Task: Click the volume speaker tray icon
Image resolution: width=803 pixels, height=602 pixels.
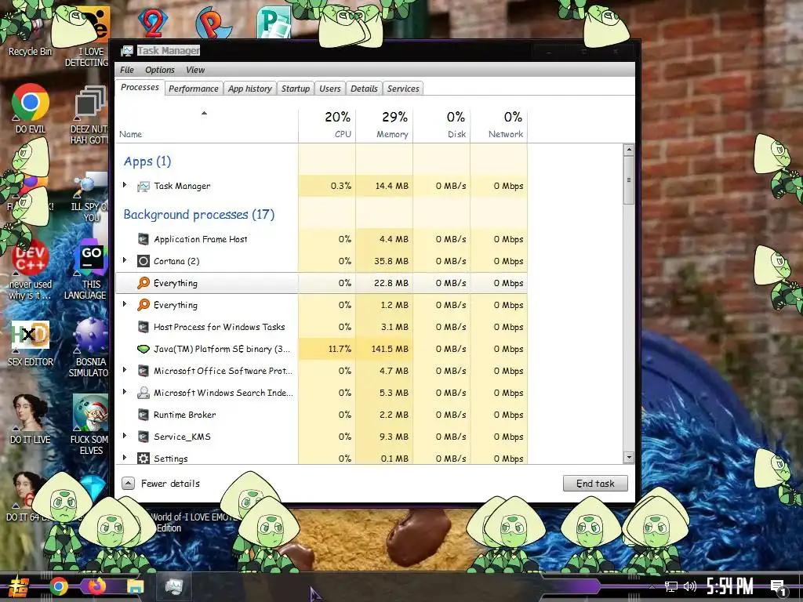Action: tap(690, 586)
